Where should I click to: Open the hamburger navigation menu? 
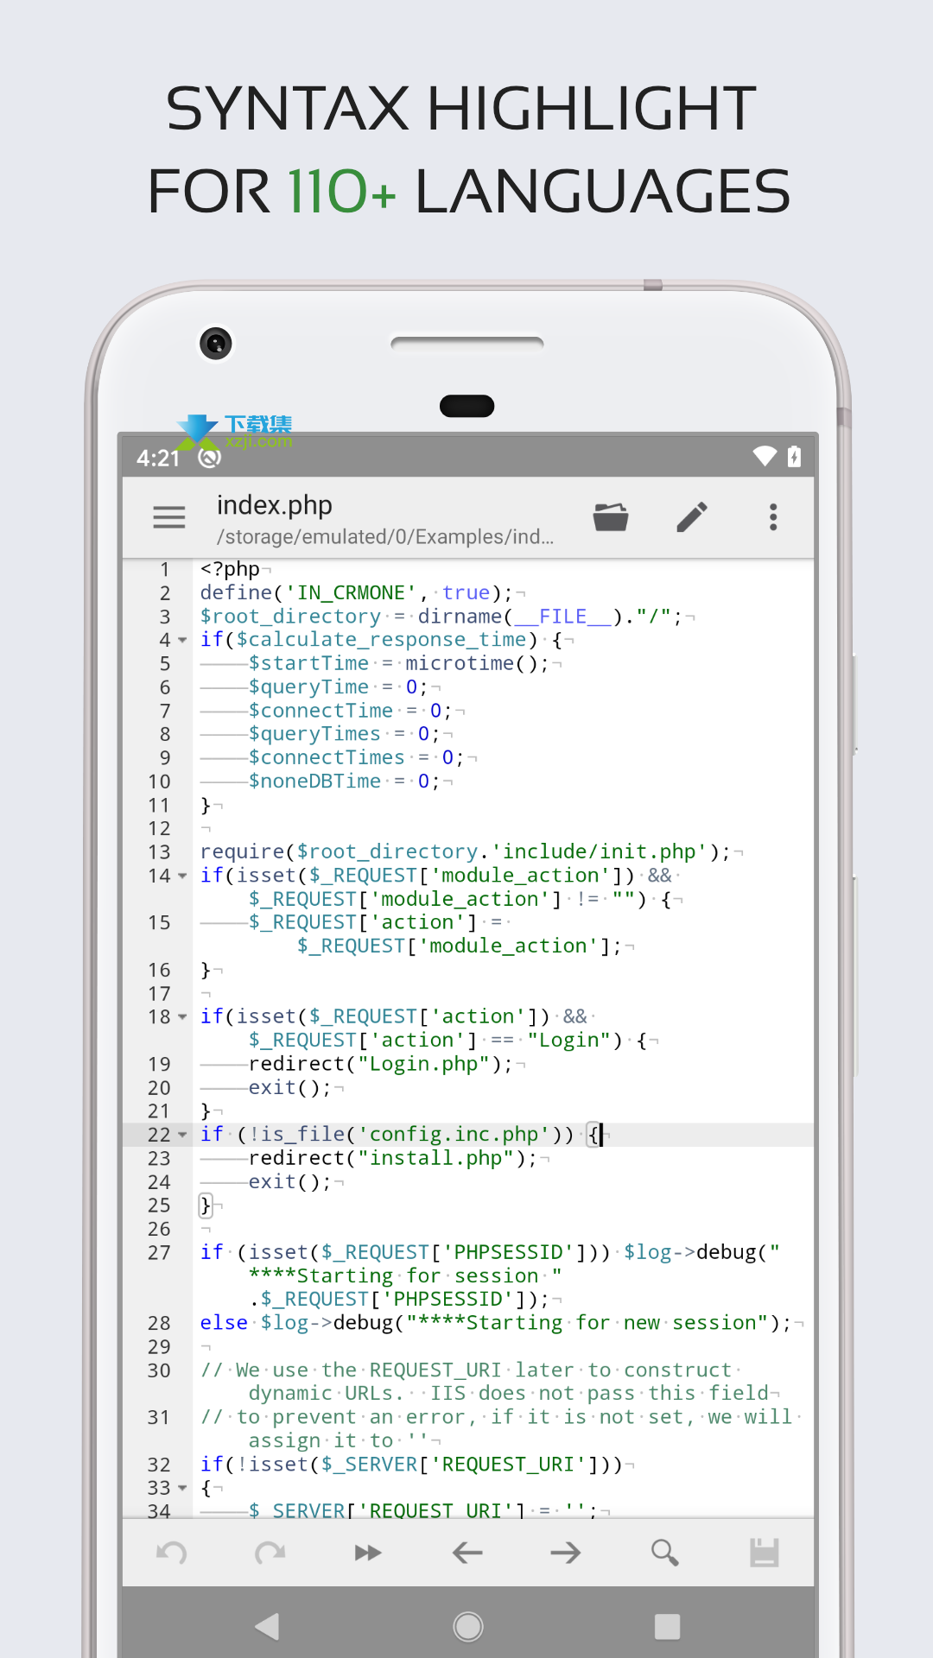click(x=169, y=517)
